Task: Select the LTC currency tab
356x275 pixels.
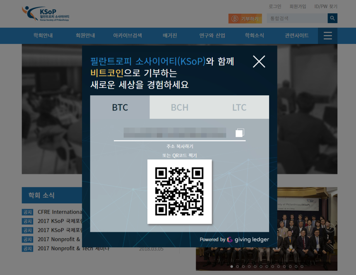Action: pos(239,107)
